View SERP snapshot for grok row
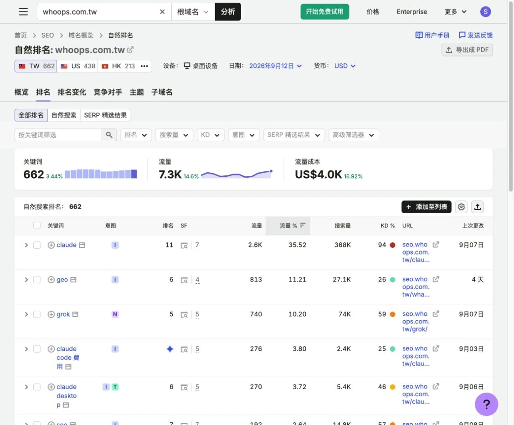 pos(184,315)
